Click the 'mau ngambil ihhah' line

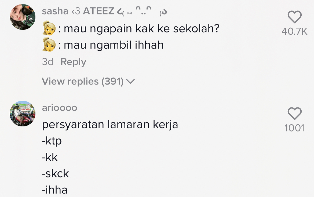click(x=114, y=45)
